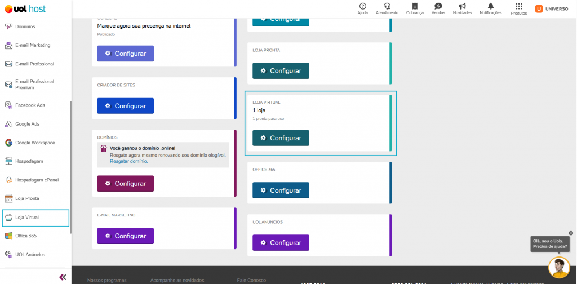Click Configurar in the Domínios card

[x=126, y=183]
